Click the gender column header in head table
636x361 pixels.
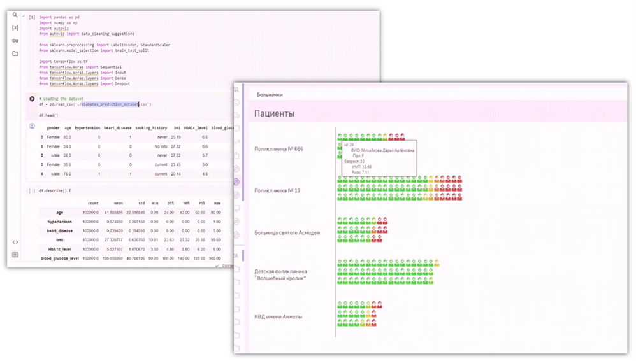coord(53,128)
